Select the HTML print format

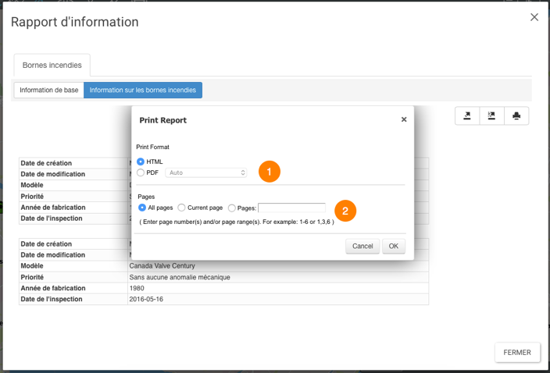(x=141, y=162)
